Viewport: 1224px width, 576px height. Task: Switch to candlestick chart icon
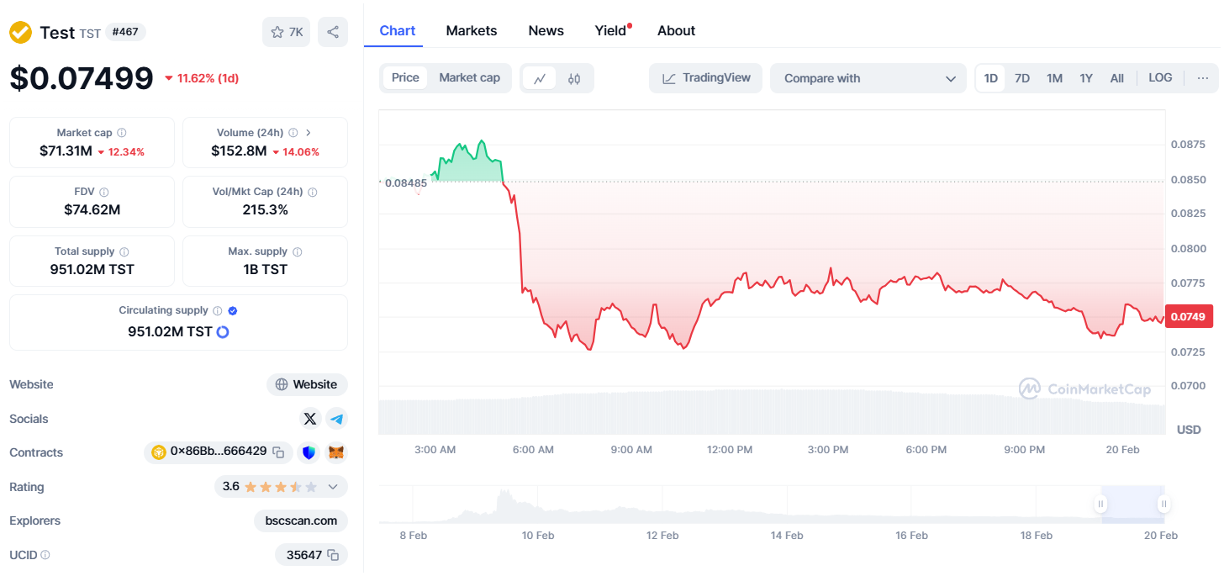pos(574,78)
